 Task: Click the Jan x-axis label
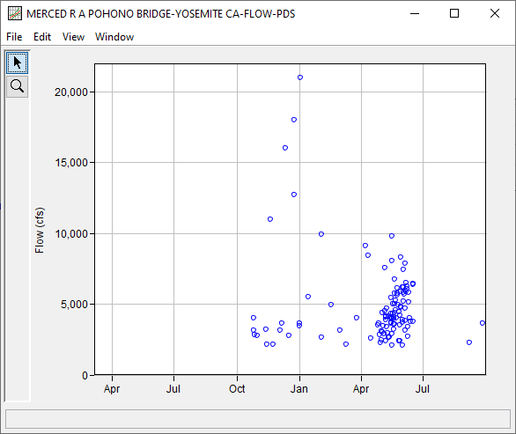coord(299,389)
